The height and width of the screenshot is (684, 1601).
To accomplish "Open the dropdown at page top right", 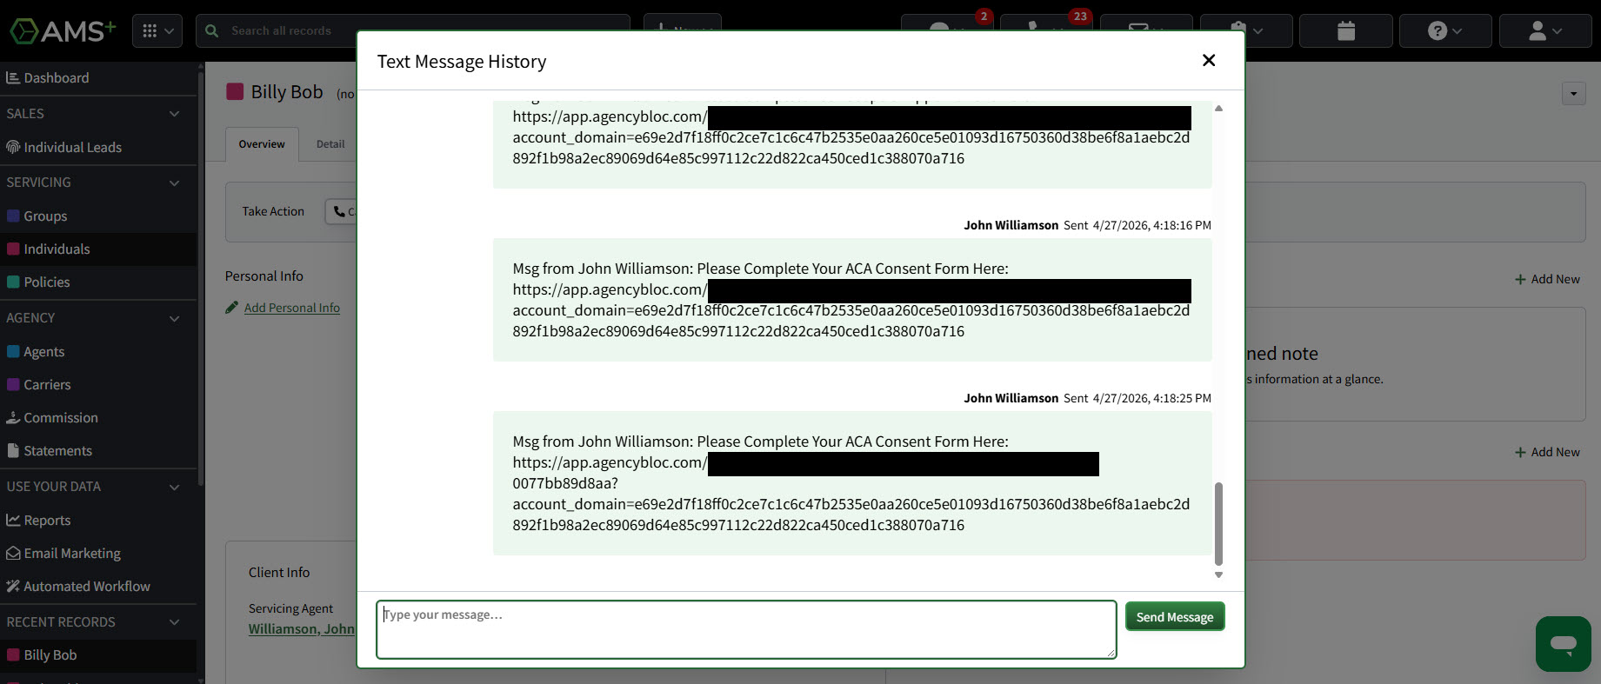I will pos(1574,94).
